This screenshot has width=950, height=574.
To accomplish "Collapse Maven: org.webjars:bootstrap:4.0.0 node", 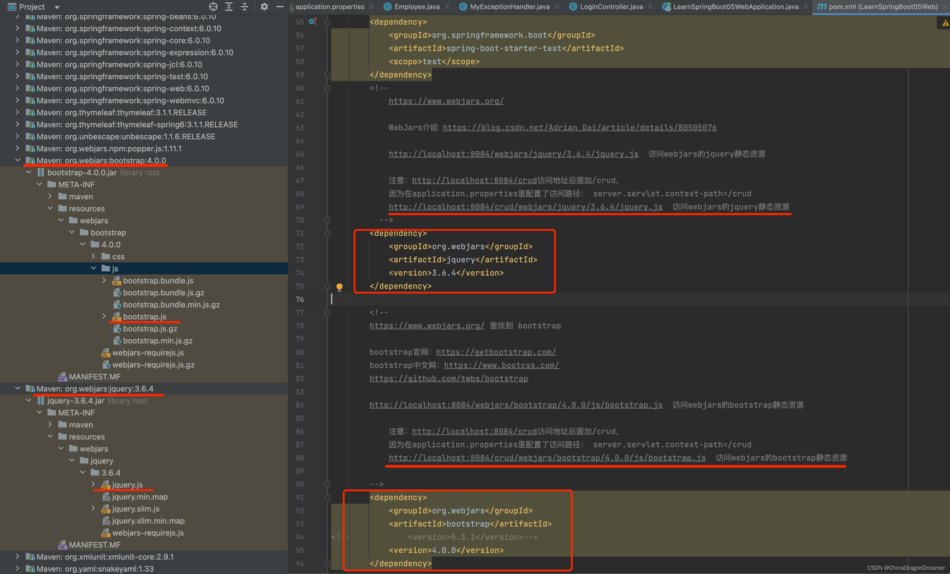I will click(x=18, y=160).
